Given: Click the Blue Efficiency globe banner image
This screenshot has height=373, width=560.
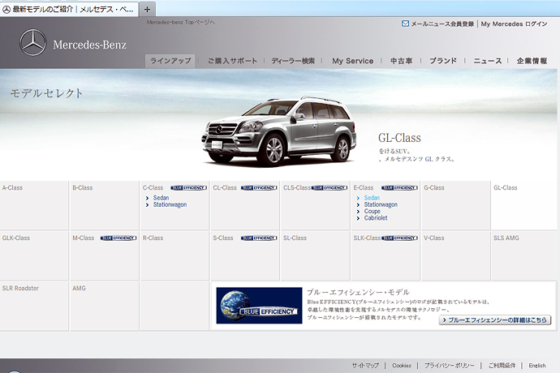Looking at the screenshot, I should pos(259,306).
